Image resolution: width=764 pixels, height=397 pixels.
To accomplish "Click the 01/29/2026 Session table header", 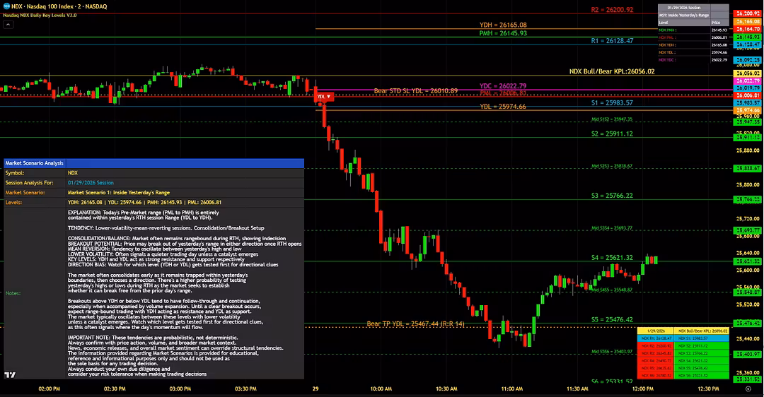I will 693,7.
